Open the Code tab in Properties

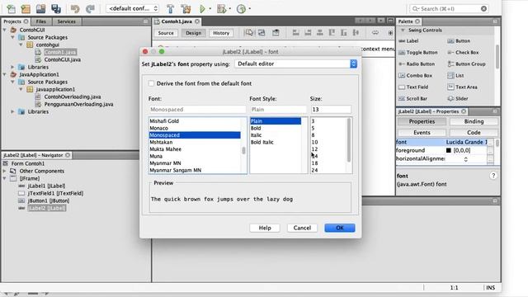(x=474, y=133)
